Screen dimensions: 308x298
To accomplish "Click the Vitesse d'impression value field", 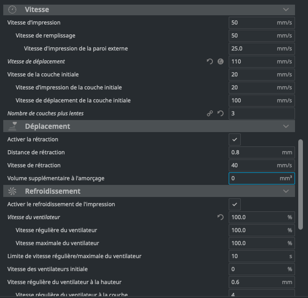I will tap(250, 23).
